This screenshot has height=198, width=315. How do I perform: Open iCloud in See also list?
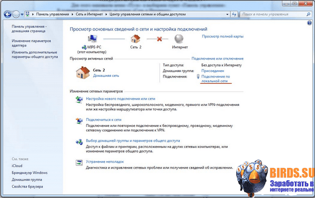coord(17,166)
